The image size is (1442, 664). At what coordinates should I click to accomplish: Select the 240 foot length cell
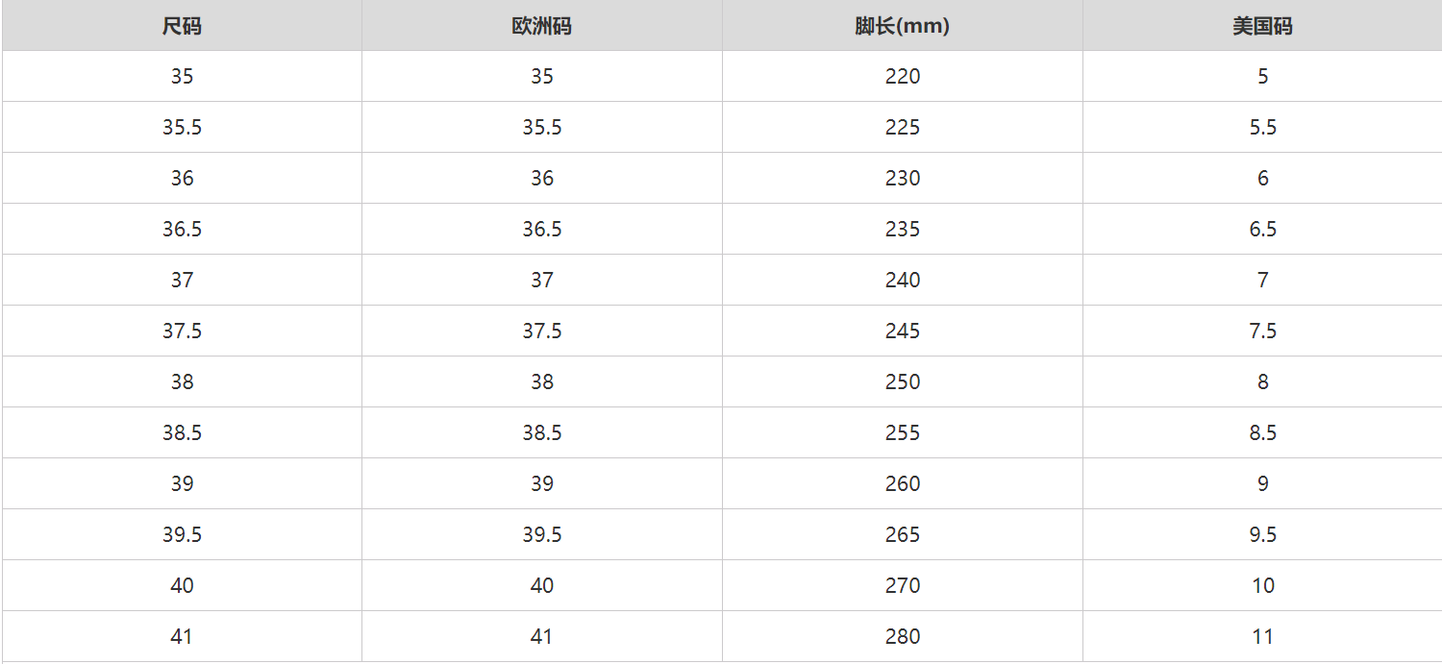[x=902, y=281]
